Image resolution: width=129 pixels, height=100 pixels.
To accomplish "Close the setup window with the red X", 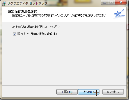I will (121, 2).
